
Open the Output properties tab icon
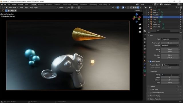click(145, 42)
